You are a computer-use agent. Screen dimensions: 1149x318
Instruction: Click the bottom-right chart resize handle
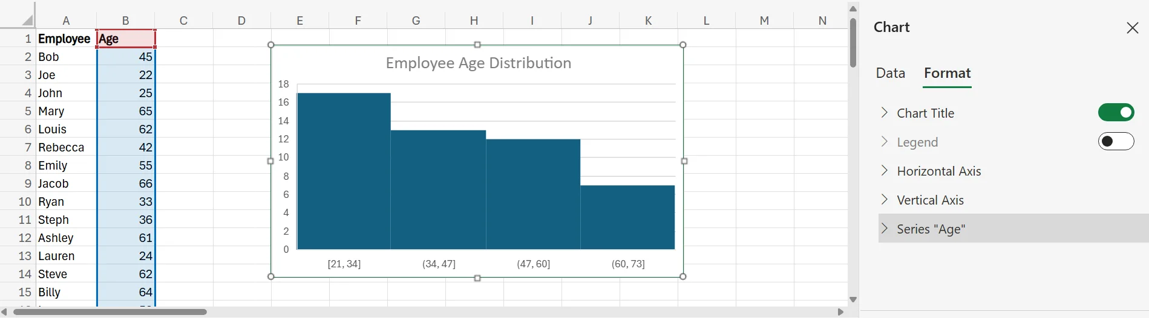click(x=683, y=276)
